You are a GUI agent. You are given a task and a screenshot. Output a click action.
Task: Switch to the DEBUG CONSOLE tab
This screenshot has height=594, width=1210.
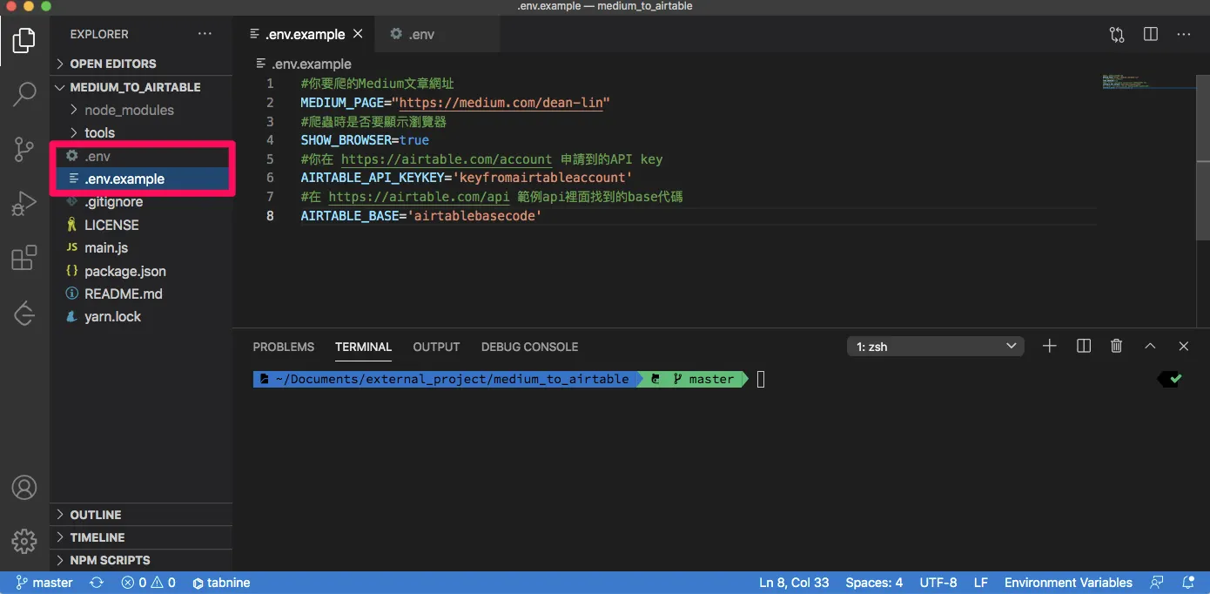pyautogui.click(x=529, y=347)
